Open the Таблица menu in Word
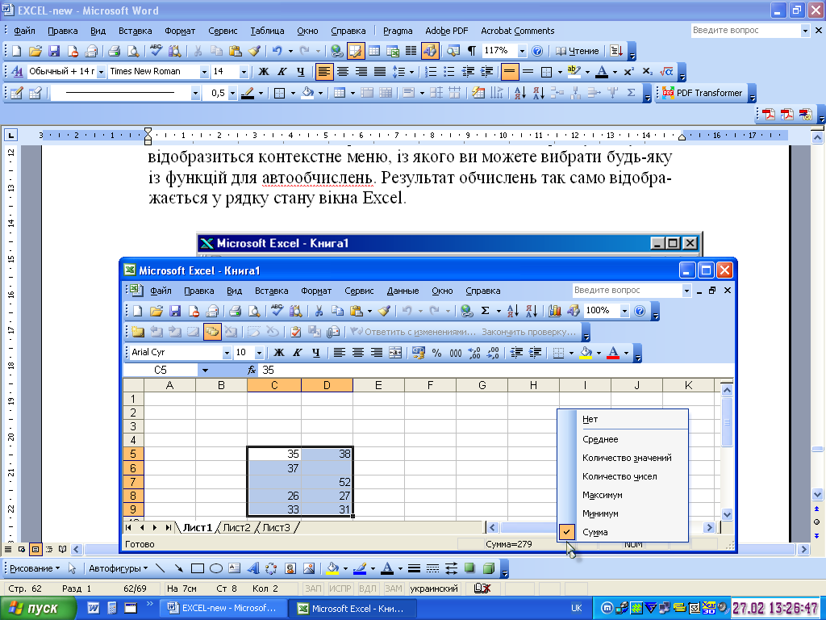This screenshot has width=826, height=620. [x=267, y=31]
